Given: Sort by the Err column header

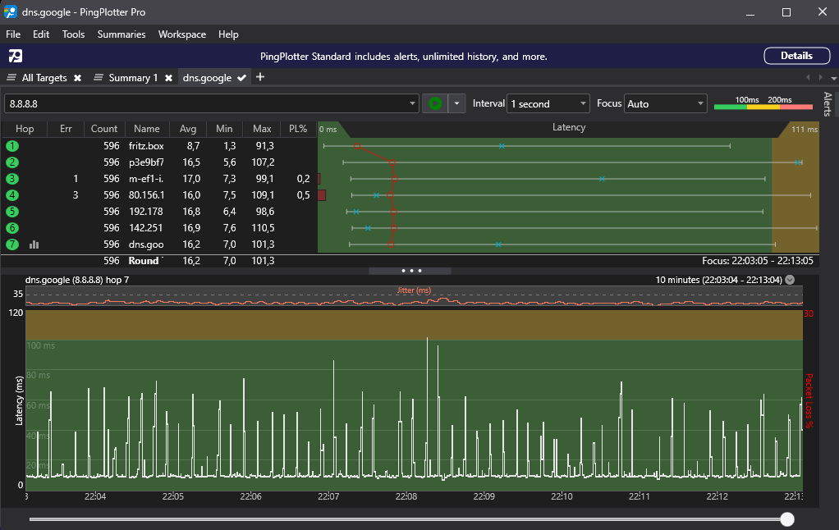Looking at the screenshot, I should coord(66,129).
